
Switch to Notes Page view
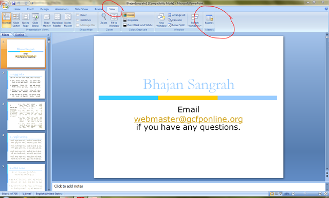point(25,20)
